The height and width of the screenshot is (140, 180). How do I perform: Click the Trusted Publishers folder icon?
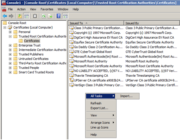[15, 54]
